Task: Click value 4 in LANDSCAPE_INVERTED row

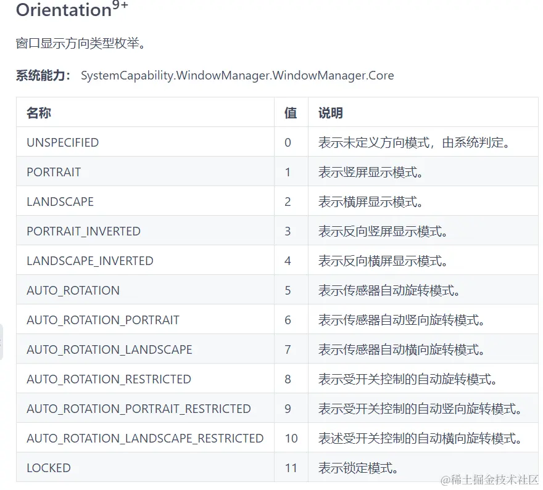Action: tap(288, 261)
